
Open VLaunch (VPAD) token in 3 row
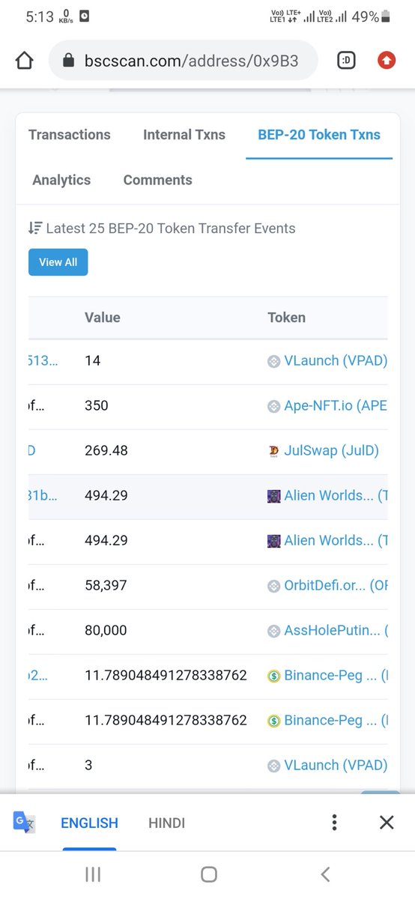pos(336,765)
